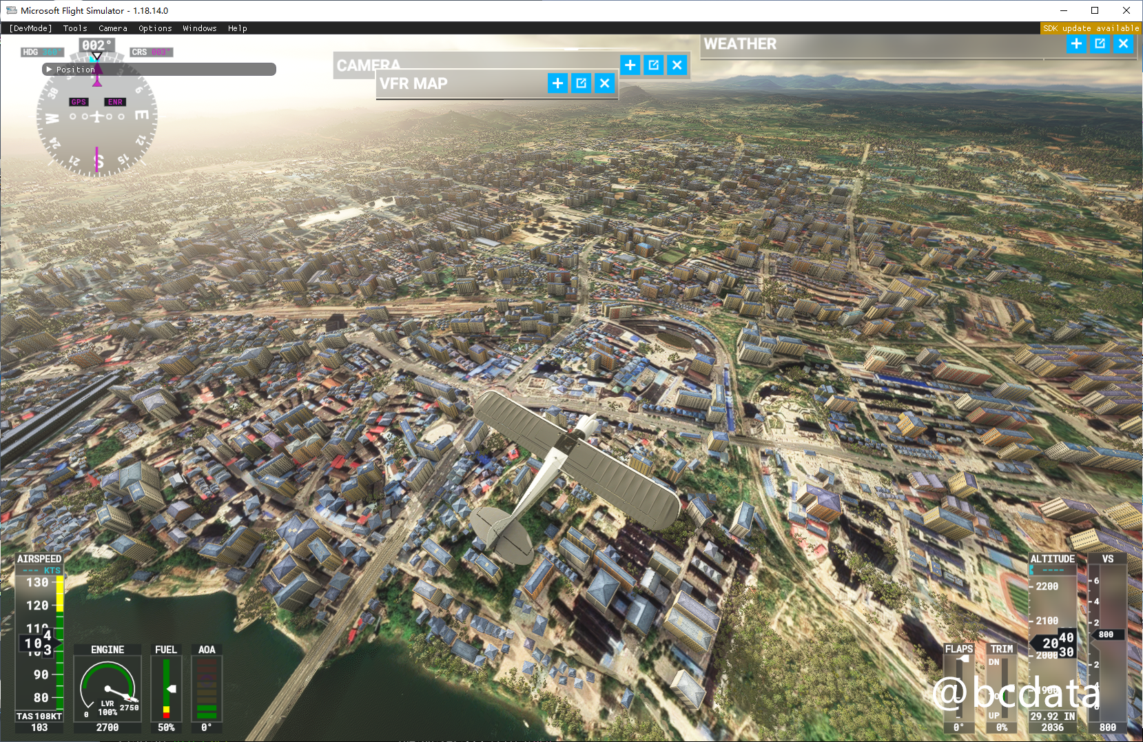Click the Position panel label
Viewport: 1143px width, 742px height.
(x=76, y=70)
